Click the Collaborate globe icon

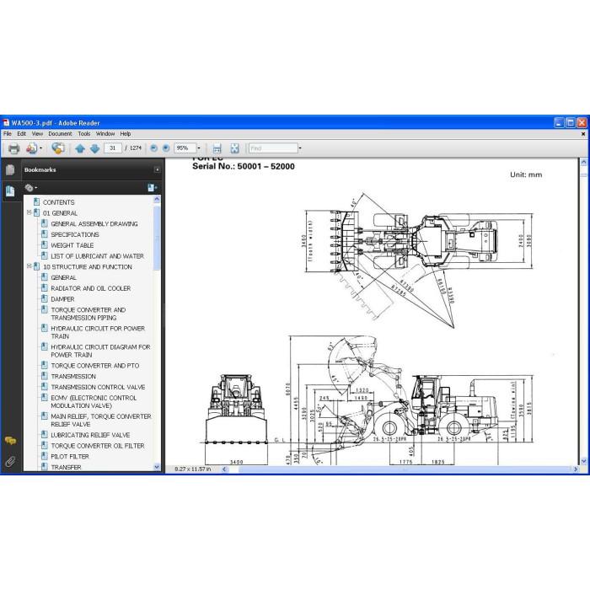click(x=58, y=148)
